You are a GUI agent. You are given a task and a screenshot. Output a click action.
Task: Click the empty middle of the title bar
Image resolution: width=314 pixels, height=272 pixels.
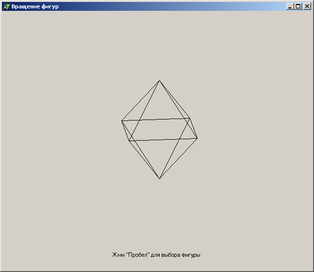tap(172, 6)
